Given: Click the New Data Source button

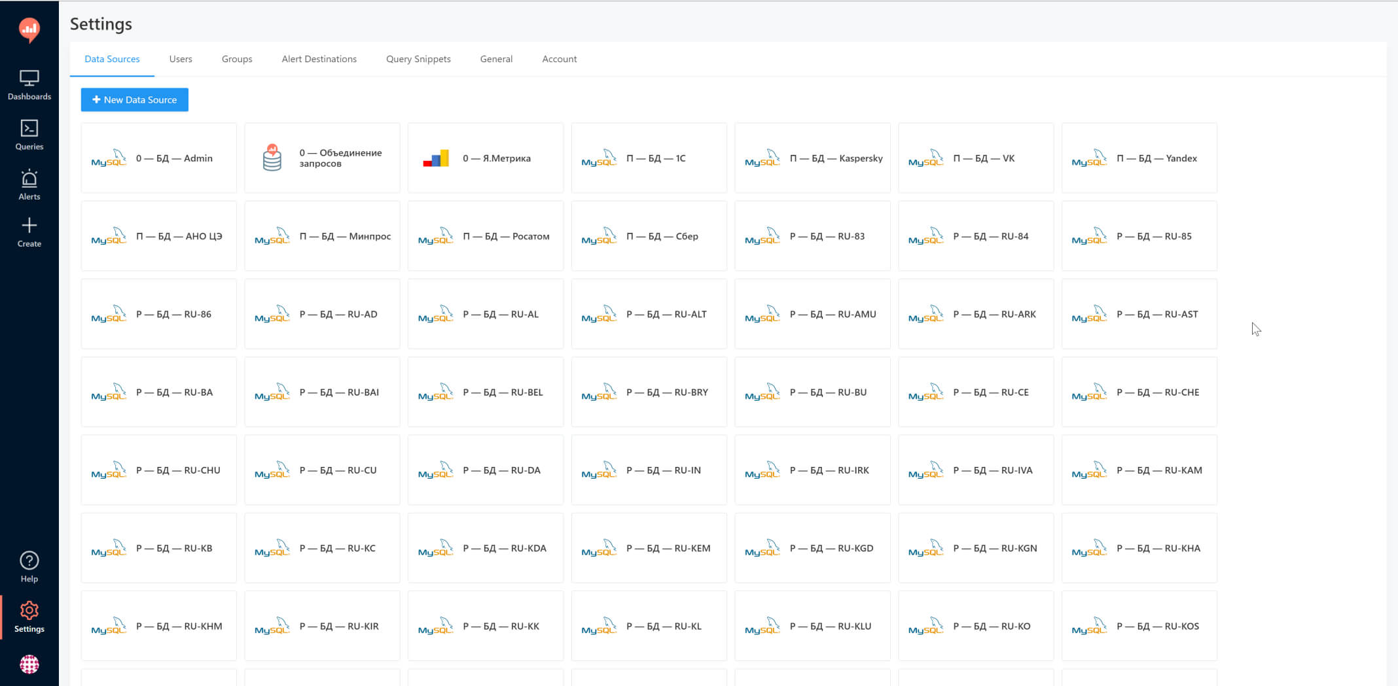Looking at the screenshot, I should [x=135, y=100].
